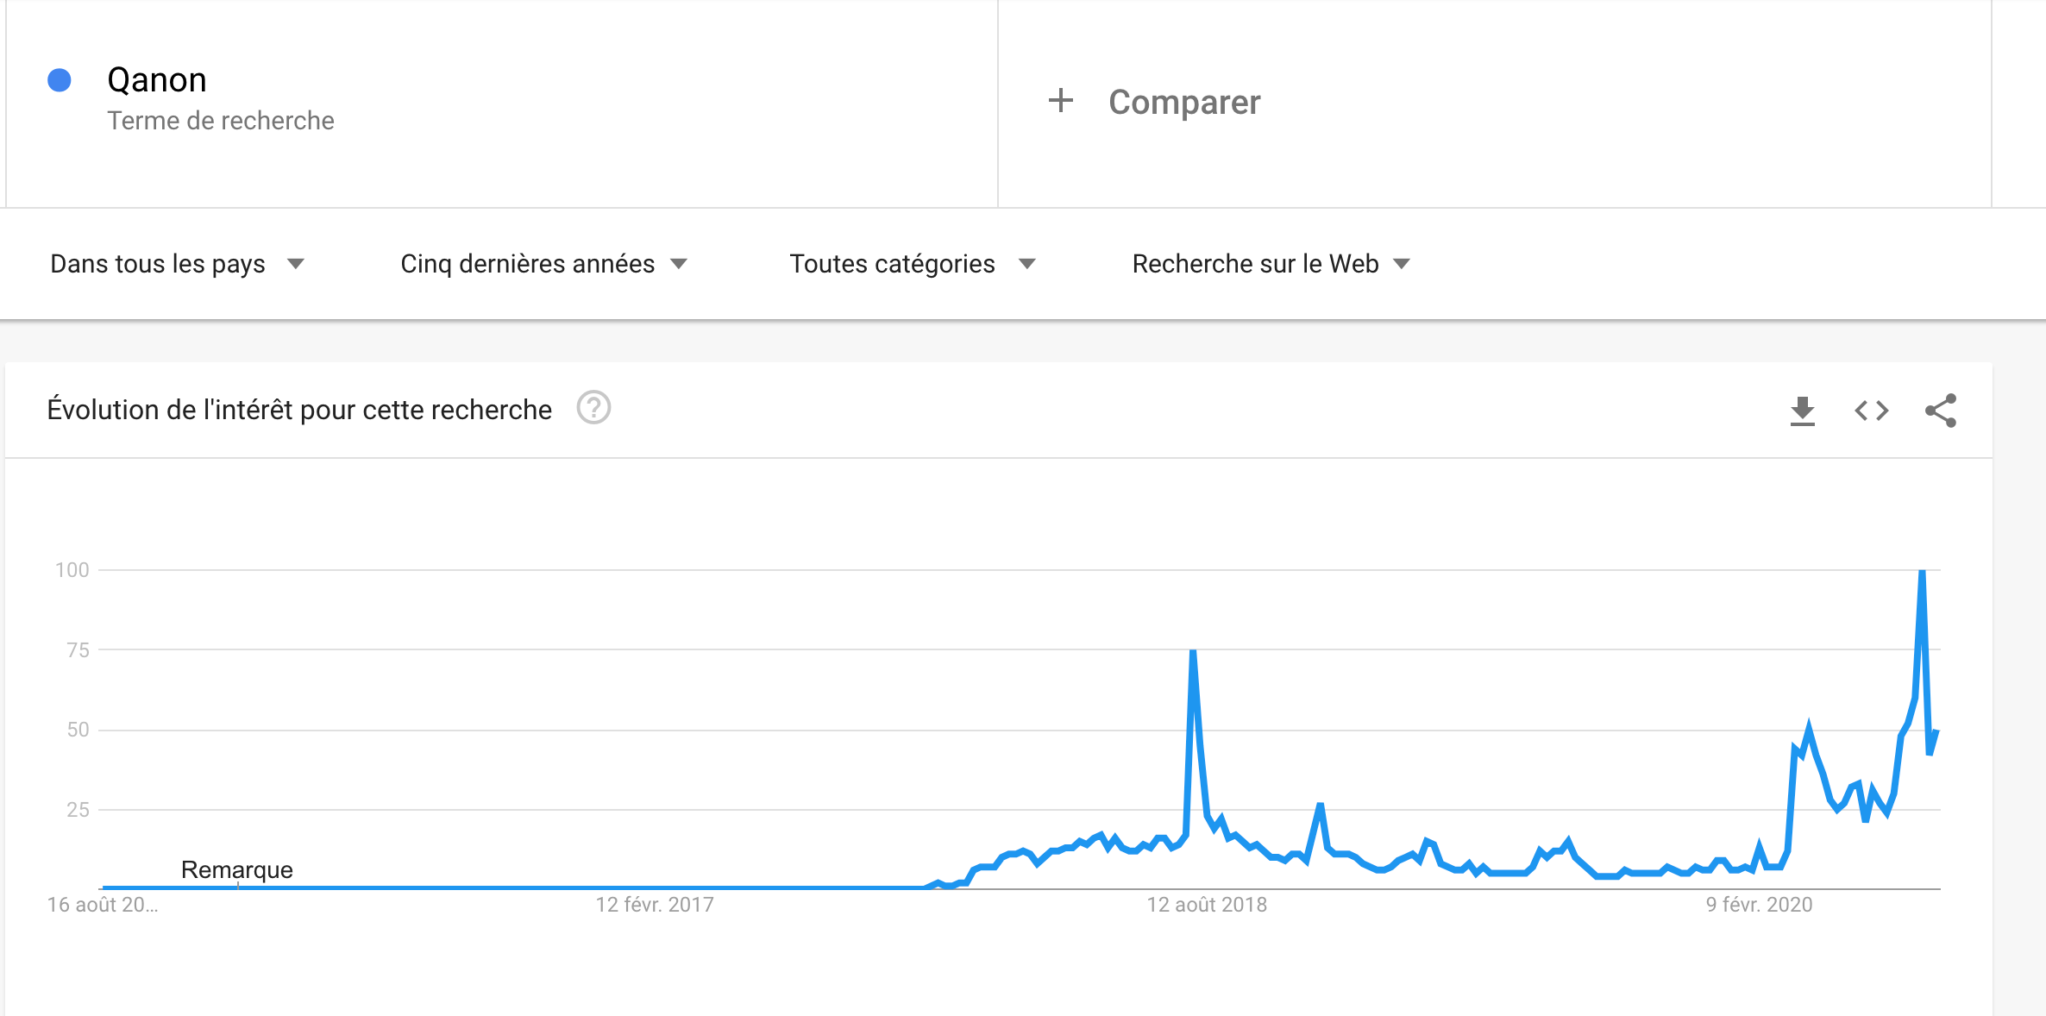Open the help question mark icon
The image size is (2046, 1016).
coord(593,408)
